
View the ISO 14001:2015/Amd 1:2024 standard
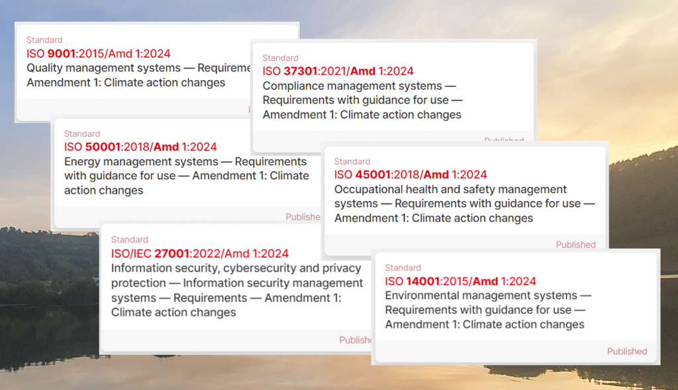(460, 282)
